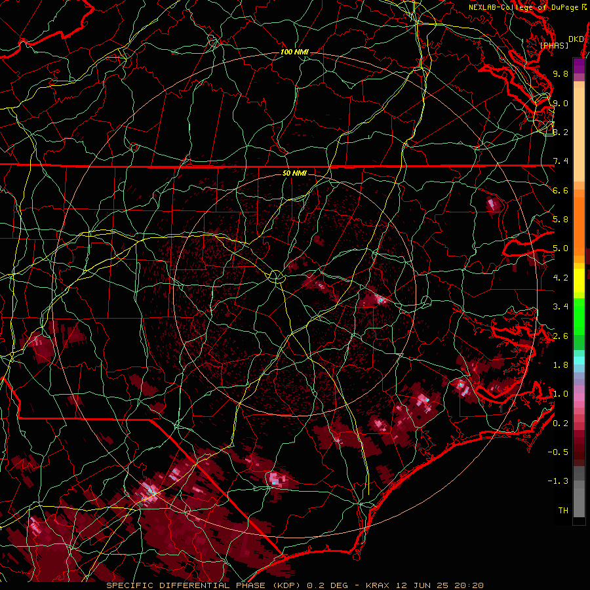Click the [PHAS] label above the color scale
Image resolution: width=590 pixels, height=590 pixels.
554,45
